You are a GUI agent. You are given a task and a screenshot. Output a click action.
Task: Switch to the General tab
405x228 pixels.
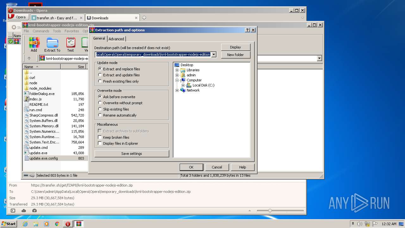tap(99, 38)
